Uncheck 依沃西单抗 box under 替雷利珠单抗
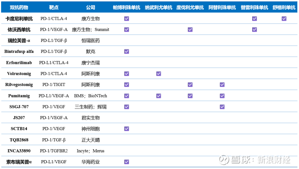 pyautogui.click(x=254, y=29)
